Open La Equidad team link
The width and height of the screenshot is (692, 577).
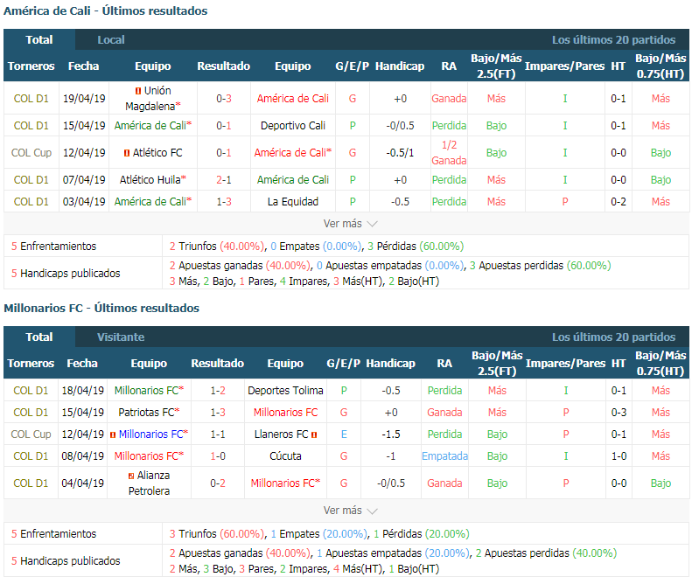pyautogui.click(x=293, y=202)
